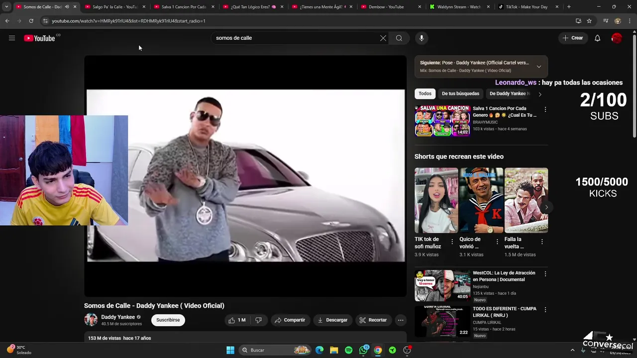637x358 pixels.
Task: Switch to Waldynn Stream tab
Action: pos(459,7)
